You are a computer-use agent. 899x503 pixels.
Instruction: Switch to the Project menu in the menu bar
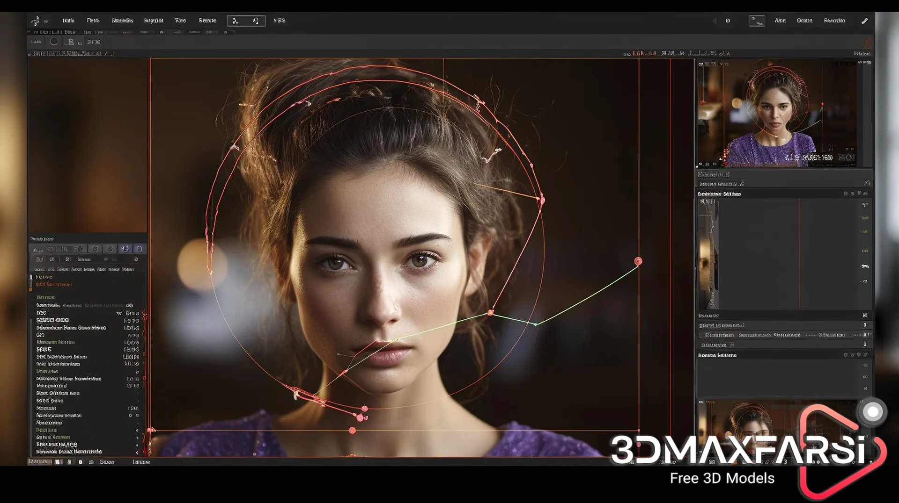[154, 21]
